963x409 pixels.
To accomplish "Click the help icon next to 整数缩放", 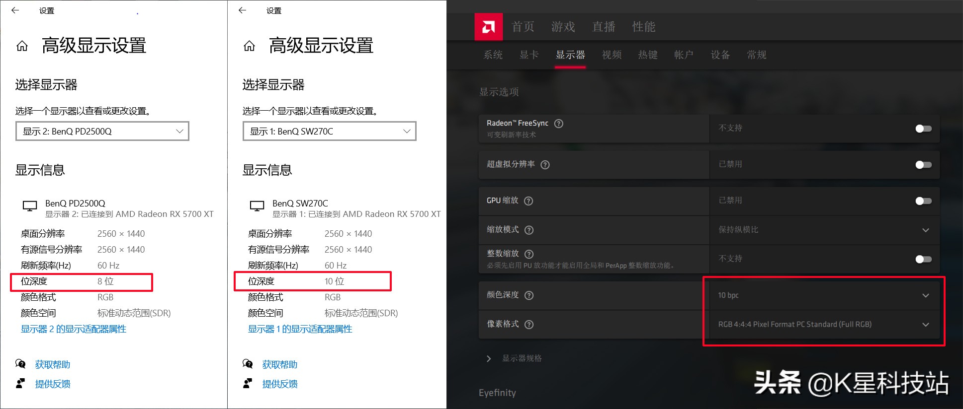I will pyautogui.click(x=529, y=254).
